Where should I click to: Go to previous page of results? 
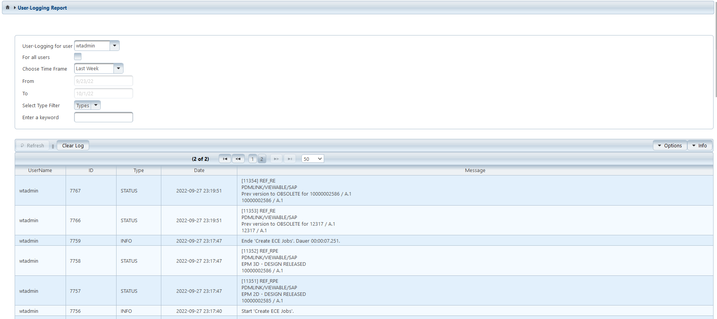coord(238,159)
